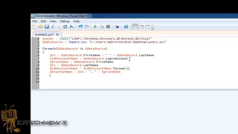Launch the PowerShell console icon
Screen dimensions: 238x134
(x=126, y=27)
